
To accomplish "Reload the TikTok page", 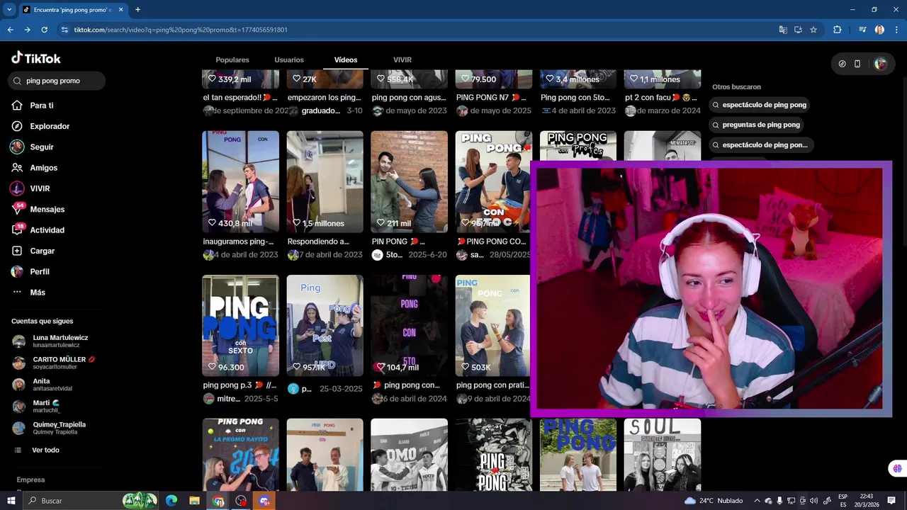I will point(44,30).
